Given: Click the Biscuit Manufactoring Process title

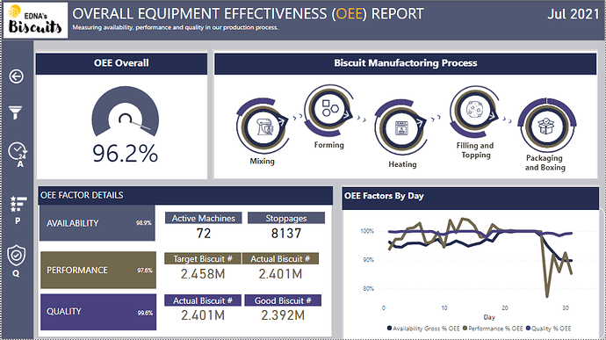Looking at the screenshot, I should [406, 63].
